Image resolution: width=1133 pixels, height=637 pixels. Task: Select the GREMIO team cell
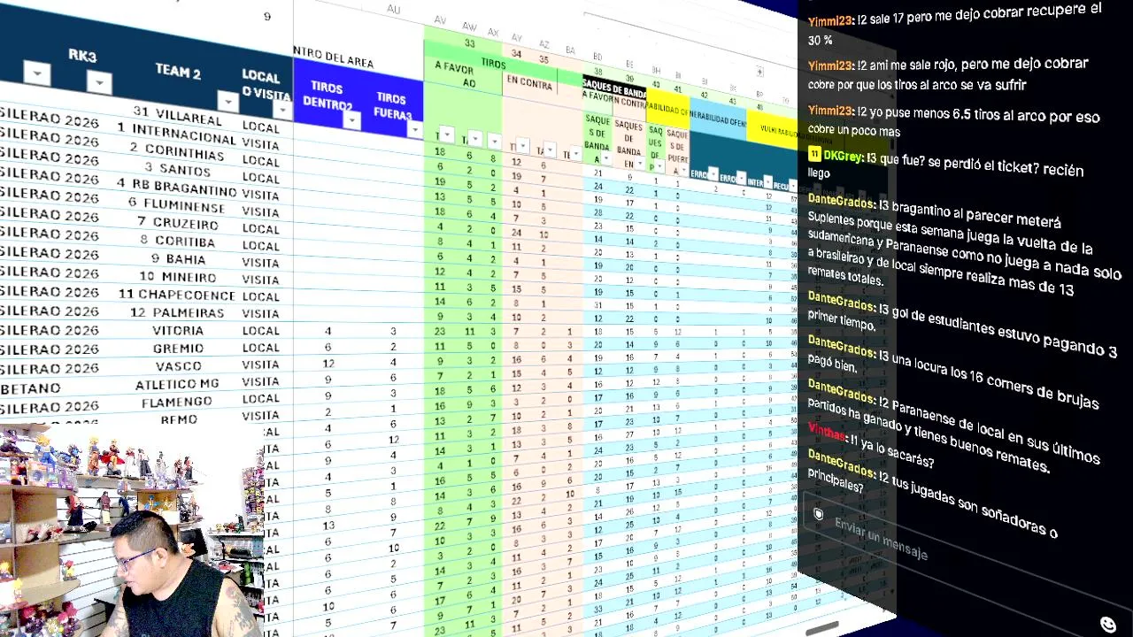click(x=177, y=348)
